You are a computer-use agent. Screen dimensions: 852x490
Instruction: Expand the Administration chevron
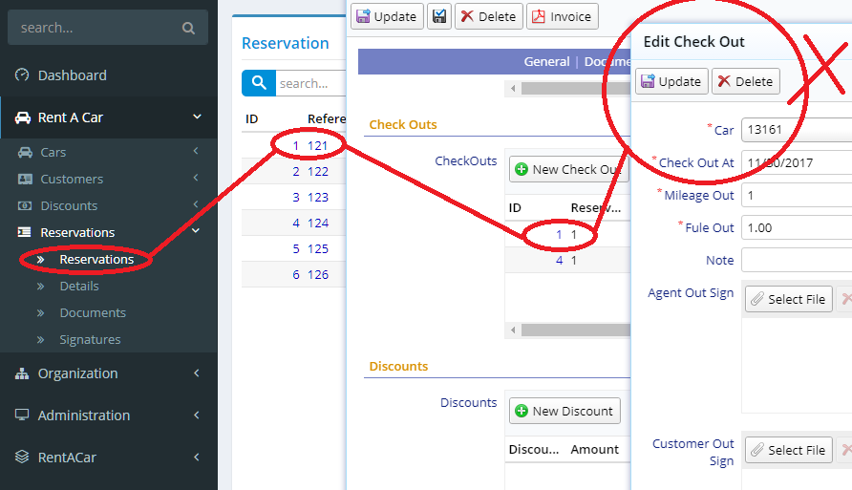(x=196, y=415)
